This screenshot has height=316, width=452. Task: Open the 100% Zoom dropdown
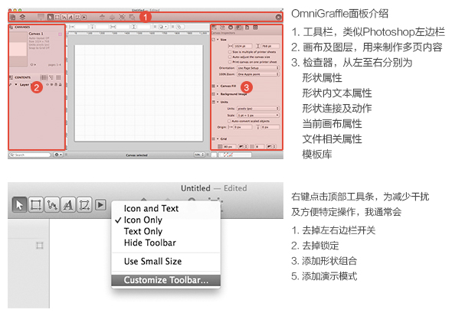258,74
